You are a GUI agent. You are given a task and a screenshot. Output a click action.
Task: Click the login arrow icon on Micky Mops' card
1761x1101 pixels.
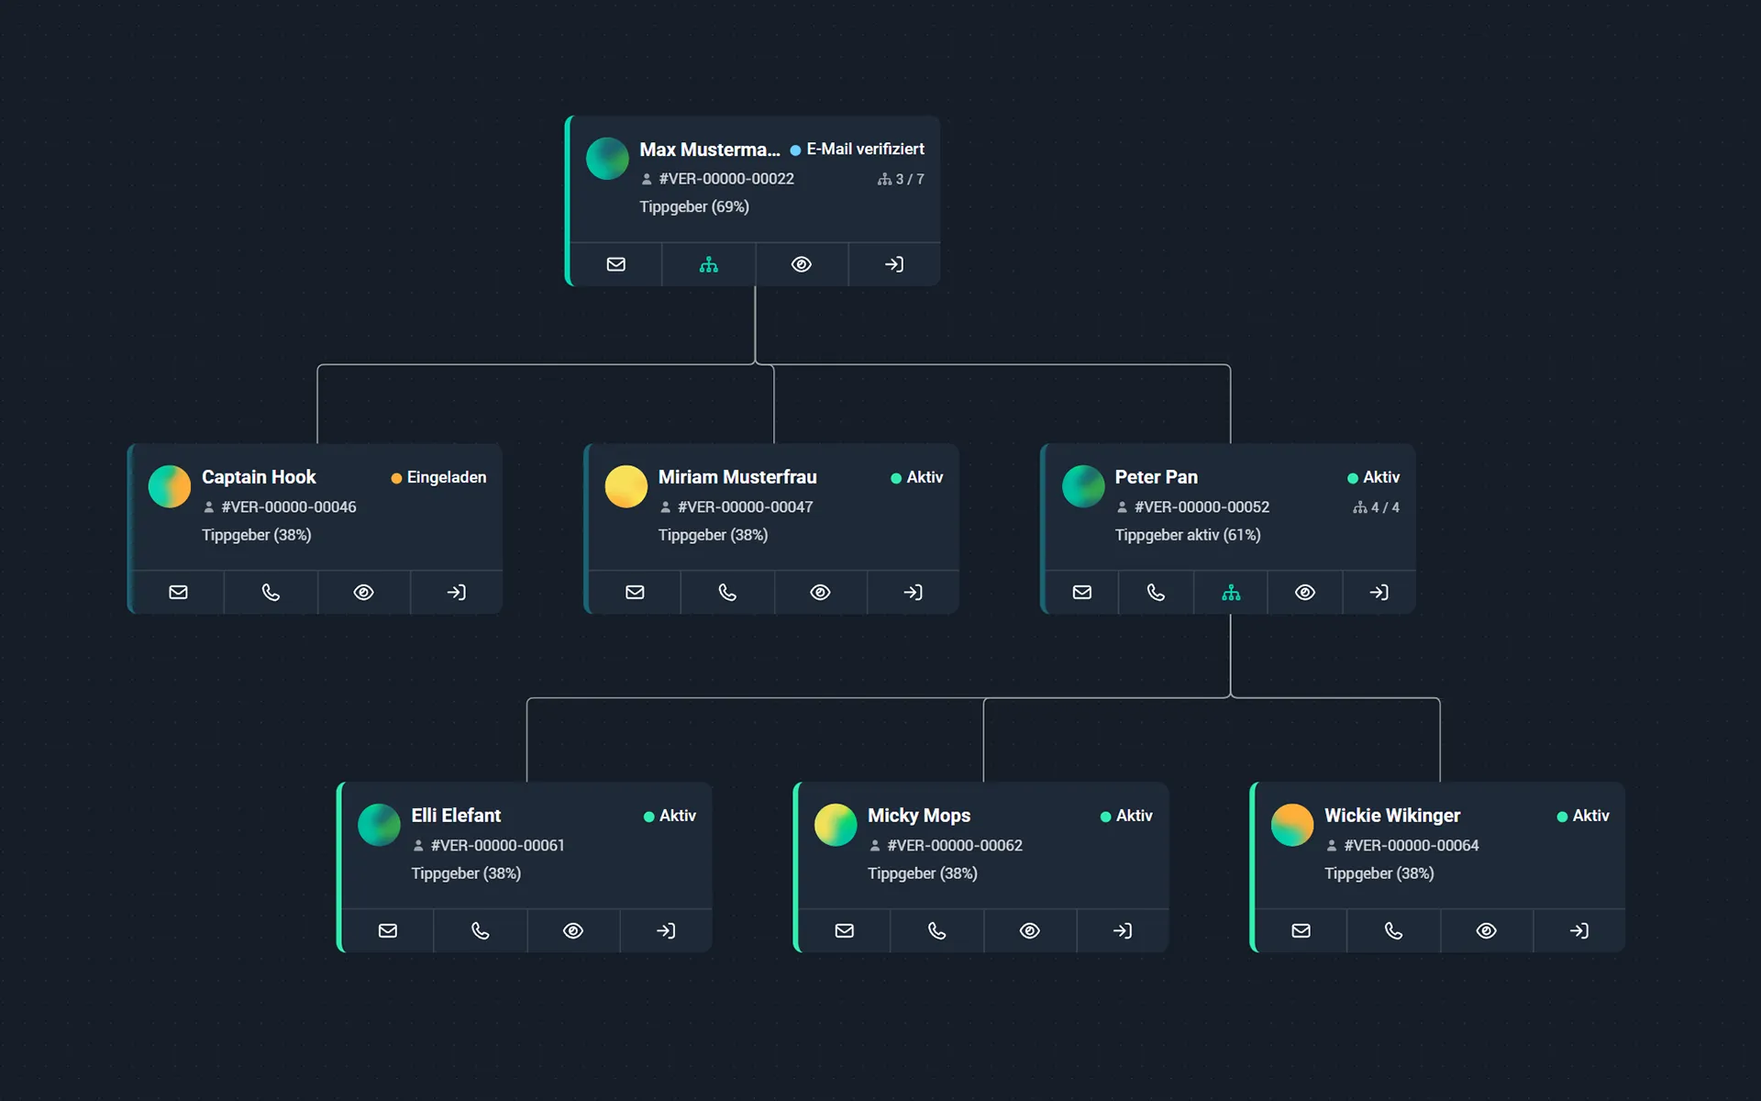coord(1123,930)
